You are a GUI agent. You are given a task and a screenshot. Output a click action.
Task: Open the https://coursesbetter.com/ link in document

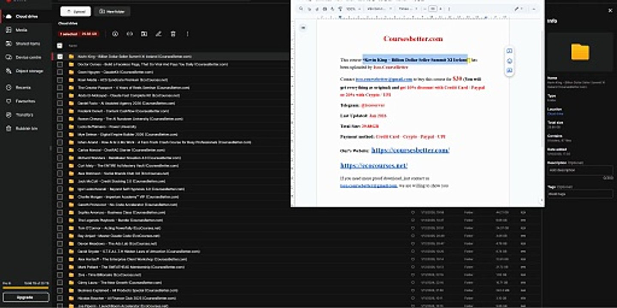(x=410, y=150)
